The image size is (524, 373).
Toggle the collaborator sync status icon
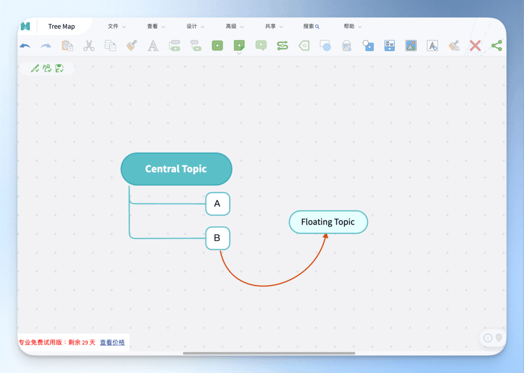click(47, 68)
